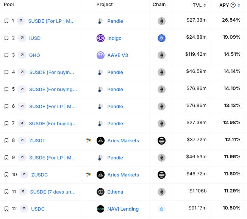Click the Project column header
247x219 pixels.
coord(105,5)
